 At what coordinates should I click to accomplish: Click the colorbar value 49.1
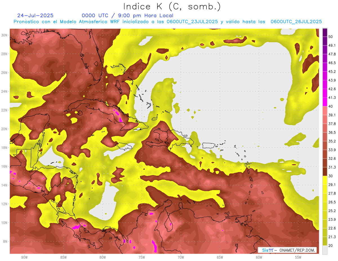pyautogui.click(x=332, y=45)
